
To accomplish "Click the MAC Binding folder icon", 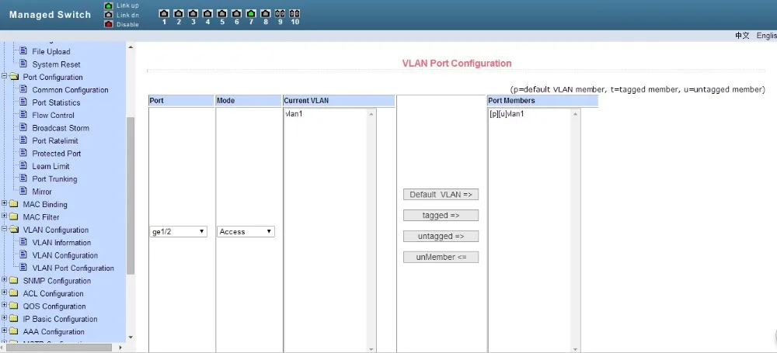I will (x=14, y=204).
